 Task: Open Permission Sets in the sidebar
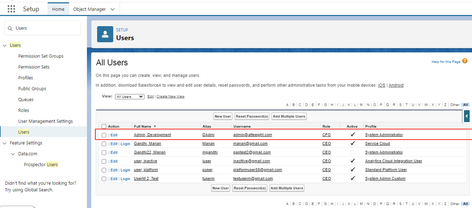coord(34,67)
